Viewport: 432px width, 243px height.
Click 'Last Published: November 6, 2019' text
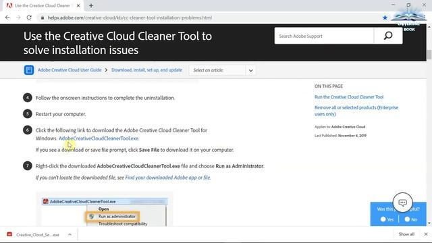(x=340, y=136)
